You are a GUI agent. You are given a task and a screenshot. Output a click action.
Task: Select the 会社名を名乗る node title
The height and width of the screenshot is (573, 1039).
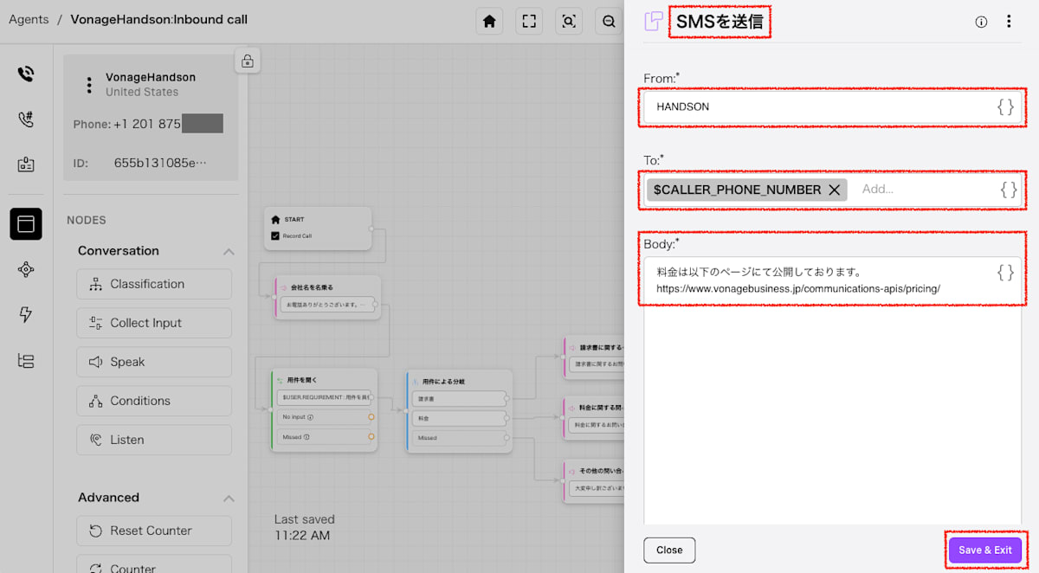coord(310,286)
